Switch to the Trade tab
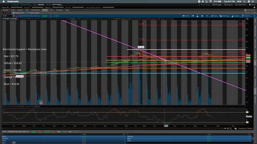257x144 pixels. 13,10
